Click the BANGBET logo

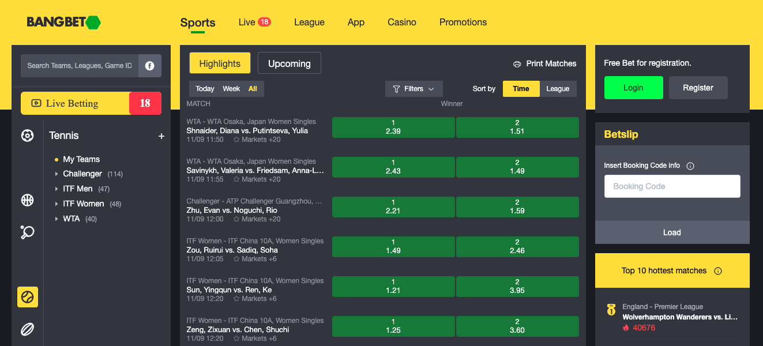[64, 22]
